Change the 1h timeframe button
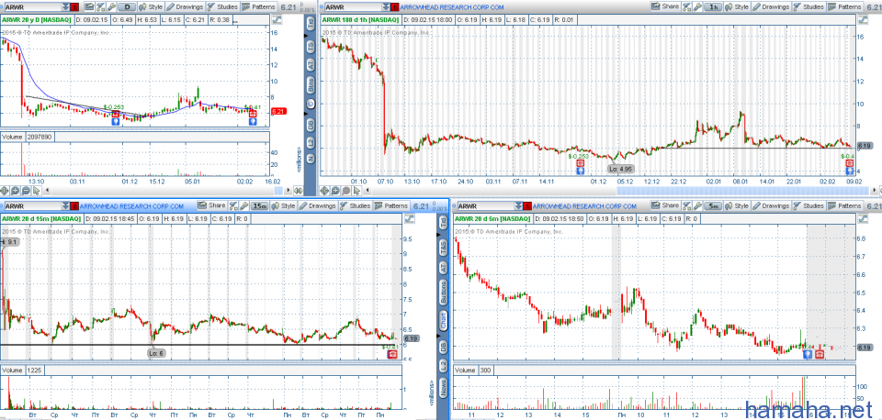This screenshot has width=882, height=420. click(x=714, y=6)
